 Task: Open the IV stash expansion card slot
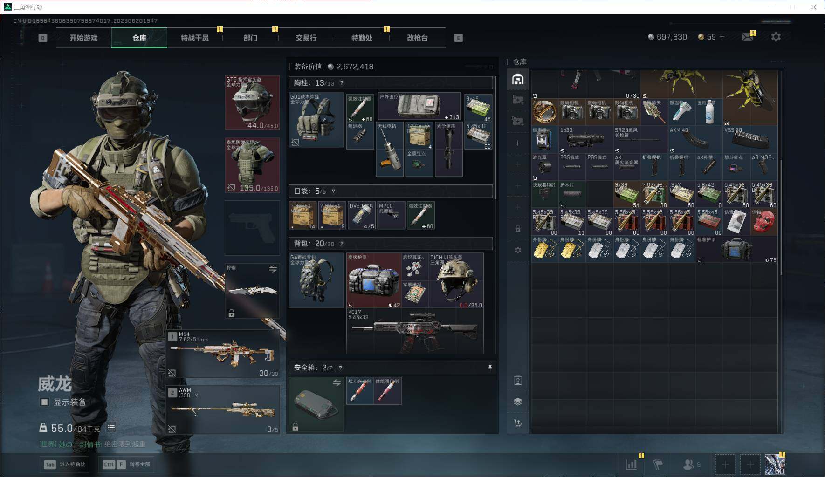518,121
